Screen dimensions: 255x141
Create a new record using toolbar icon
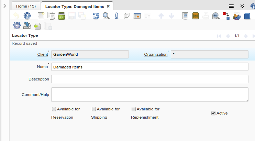click(41, 16)
